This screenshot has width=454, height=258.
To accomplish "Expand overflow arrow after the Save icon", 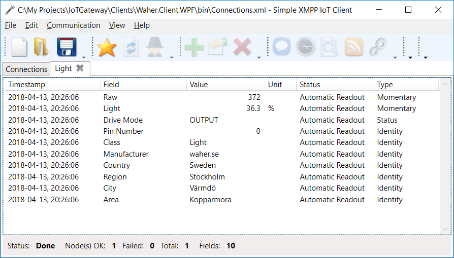I will pyautogui.click(x=84, y=56).
